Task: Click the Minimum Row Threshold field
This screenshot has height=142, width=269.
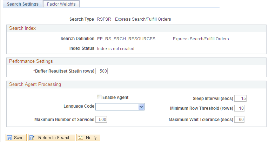Action: (239, 108)
